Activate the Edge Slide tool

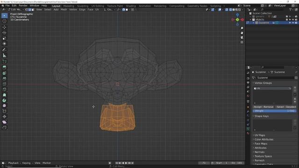(x=4, y=111)
